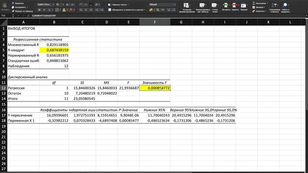The height and width of the screenshot is (173, 308).
Task: Open the Fill (Заливка) dropdown
Action: (259, 7)
